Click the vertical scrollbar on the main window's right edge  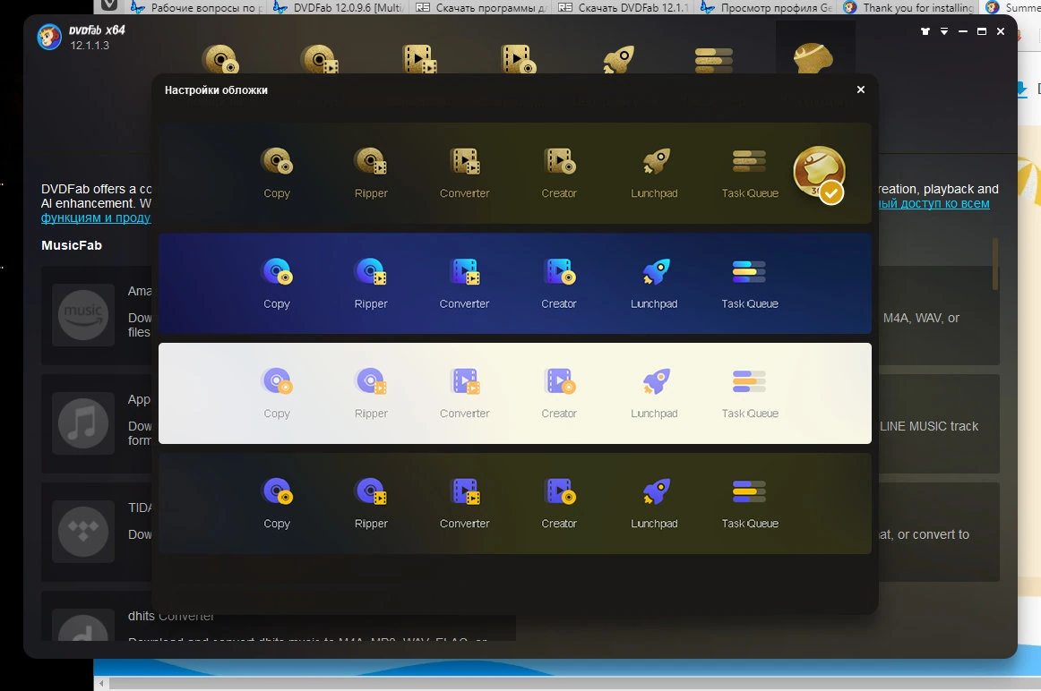click(995, 264)
